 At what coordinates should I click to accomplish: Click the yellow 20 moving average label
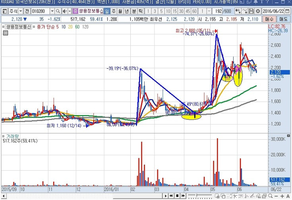pos(70,27)
